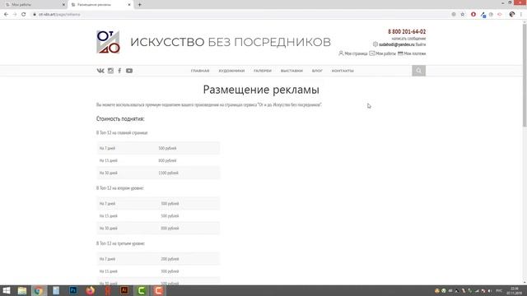
Task: Click the browser address bar
Action: pyautogui.click(x=242, y=15)
